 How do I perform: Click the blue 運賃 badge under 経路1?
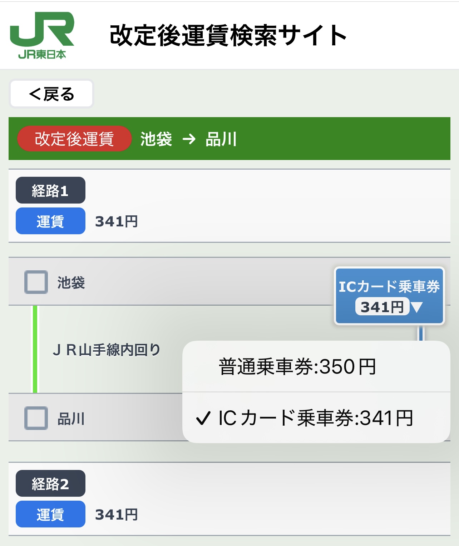click(x=50, y=221)
